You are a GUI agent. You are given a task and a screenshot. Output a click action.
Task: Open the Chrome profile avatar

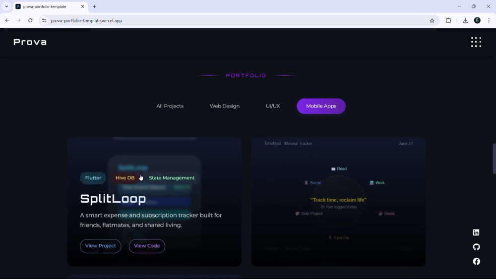(477, 20)
